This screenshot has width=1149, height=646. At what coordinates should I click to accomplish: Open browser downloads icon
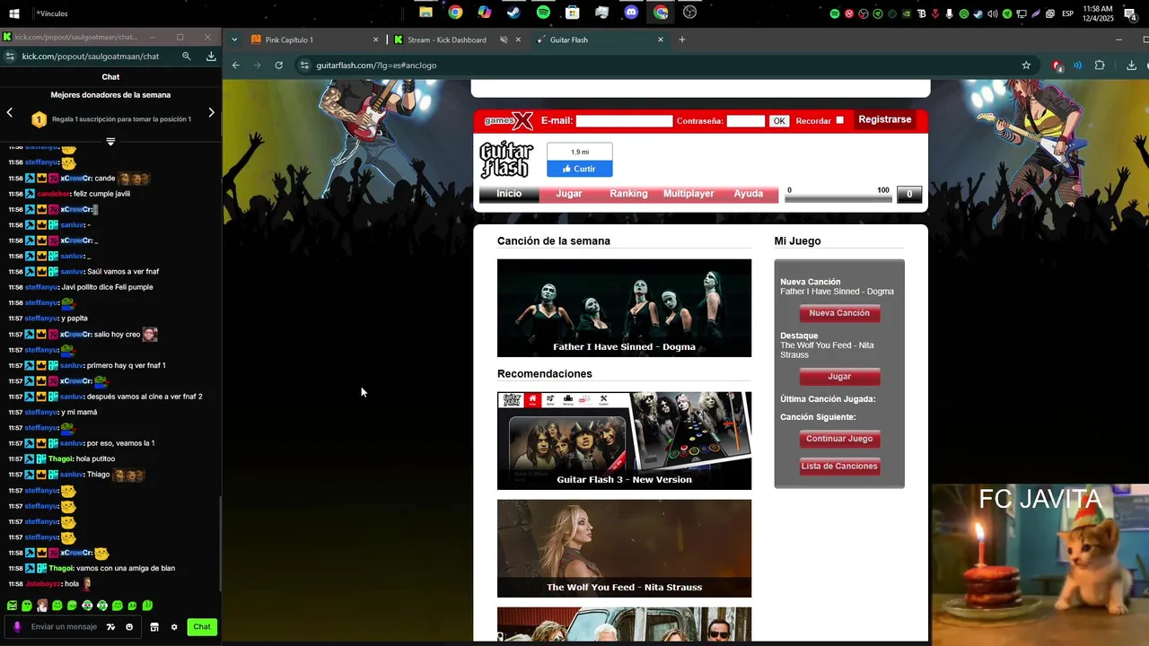pos(1131,65)
